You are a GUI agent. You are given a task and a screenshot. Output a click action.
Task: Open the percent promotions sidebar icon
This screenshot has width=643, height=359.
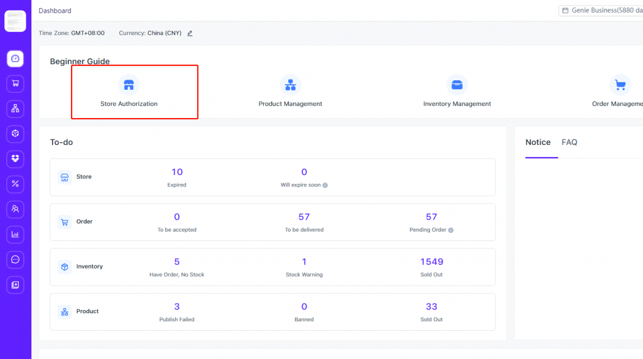[x=15, y=184]
